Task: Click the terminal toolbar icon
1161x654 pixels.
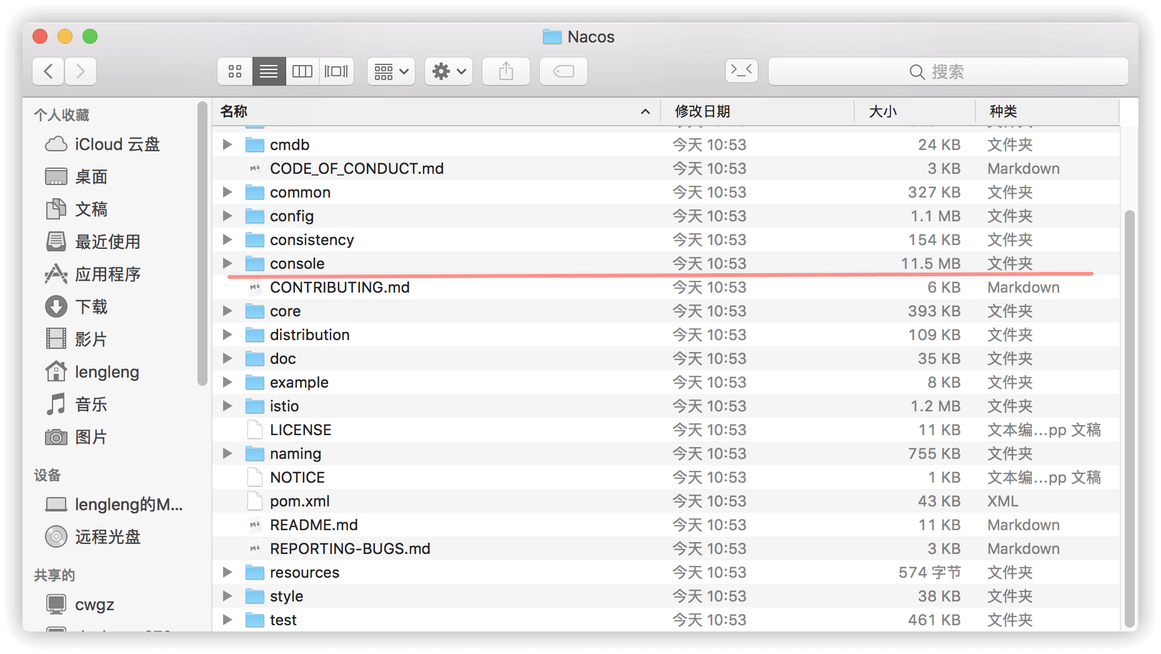Action: (x=742, y=70)
